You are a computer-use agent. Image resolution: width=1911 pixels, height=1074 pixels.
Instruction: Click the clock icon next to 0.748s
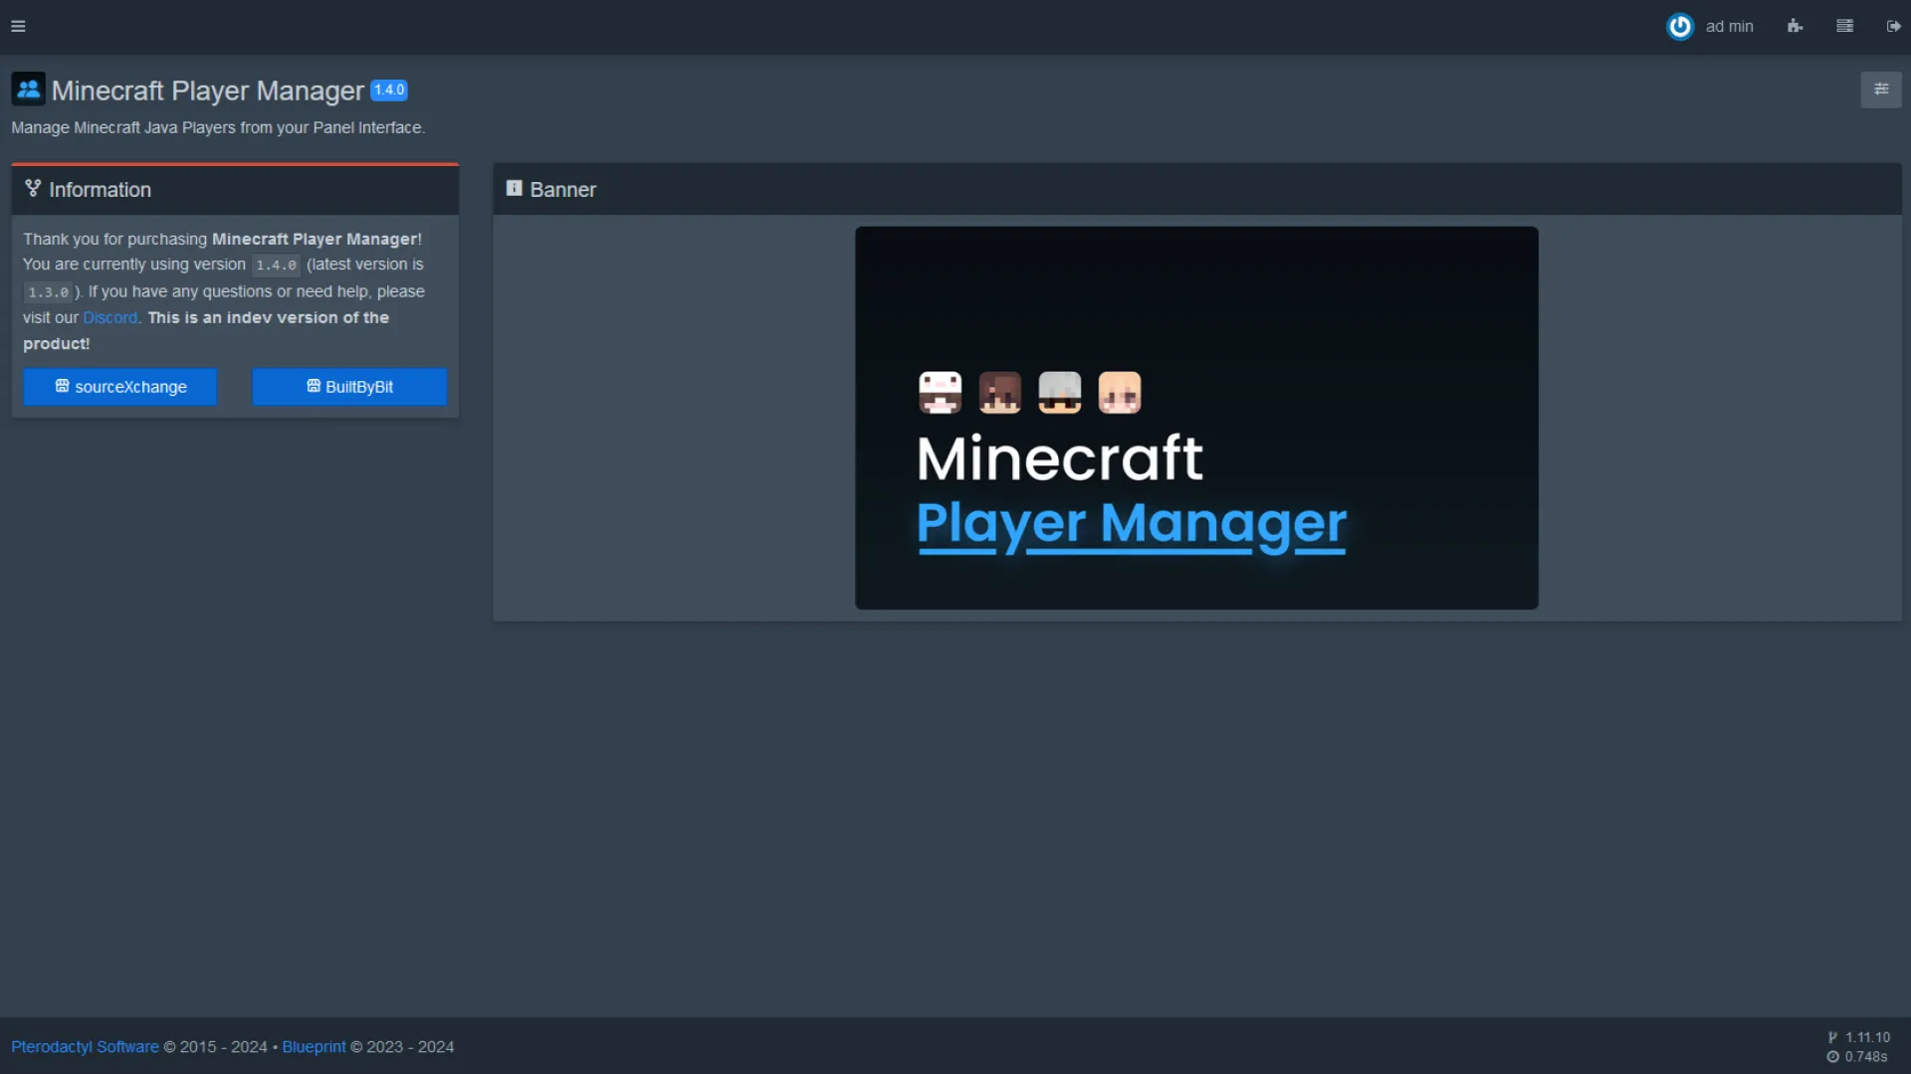point(1834,1057)
